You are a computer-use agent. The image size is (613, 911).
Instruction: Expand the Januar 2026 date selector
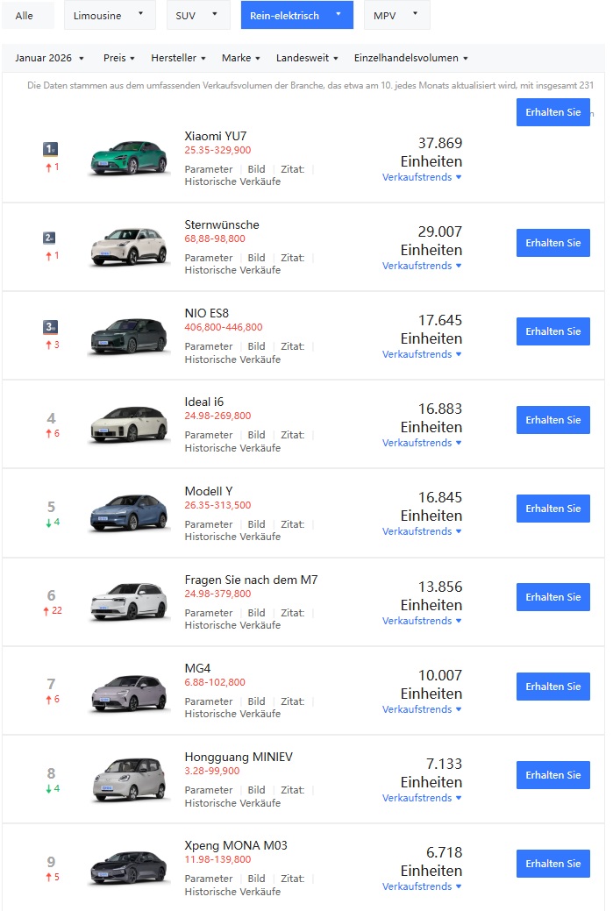(49, 58)
